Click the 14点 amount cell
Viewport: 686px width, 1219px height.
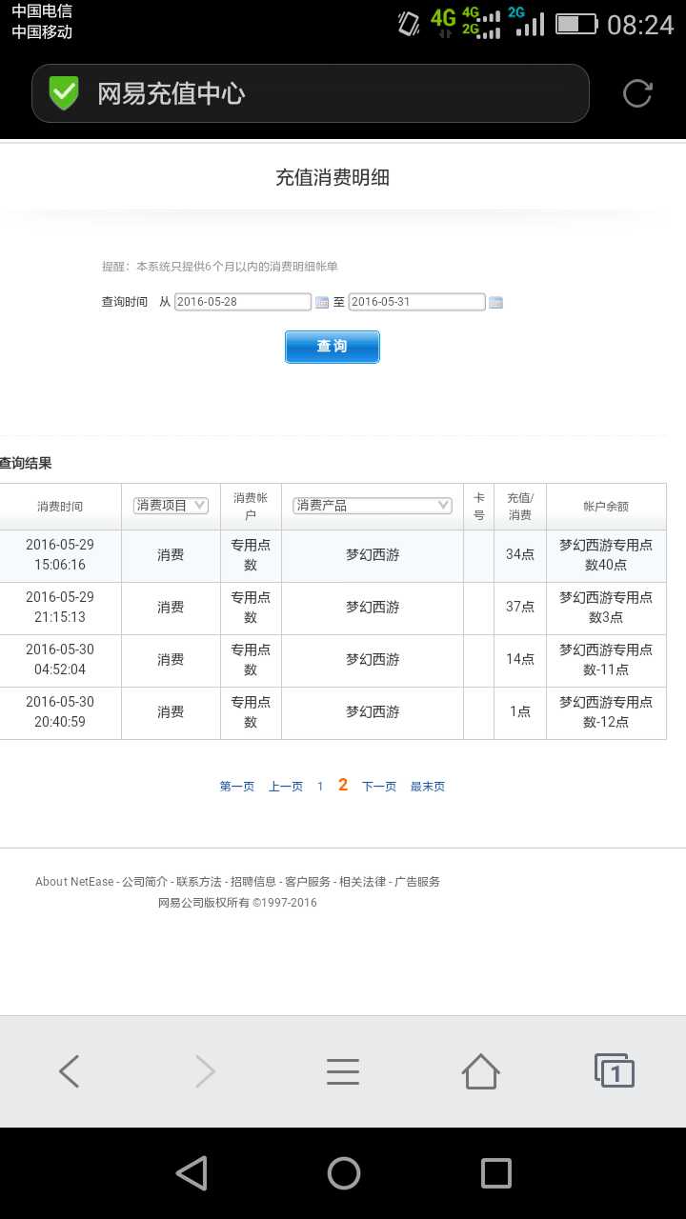(x=520, y=660)
